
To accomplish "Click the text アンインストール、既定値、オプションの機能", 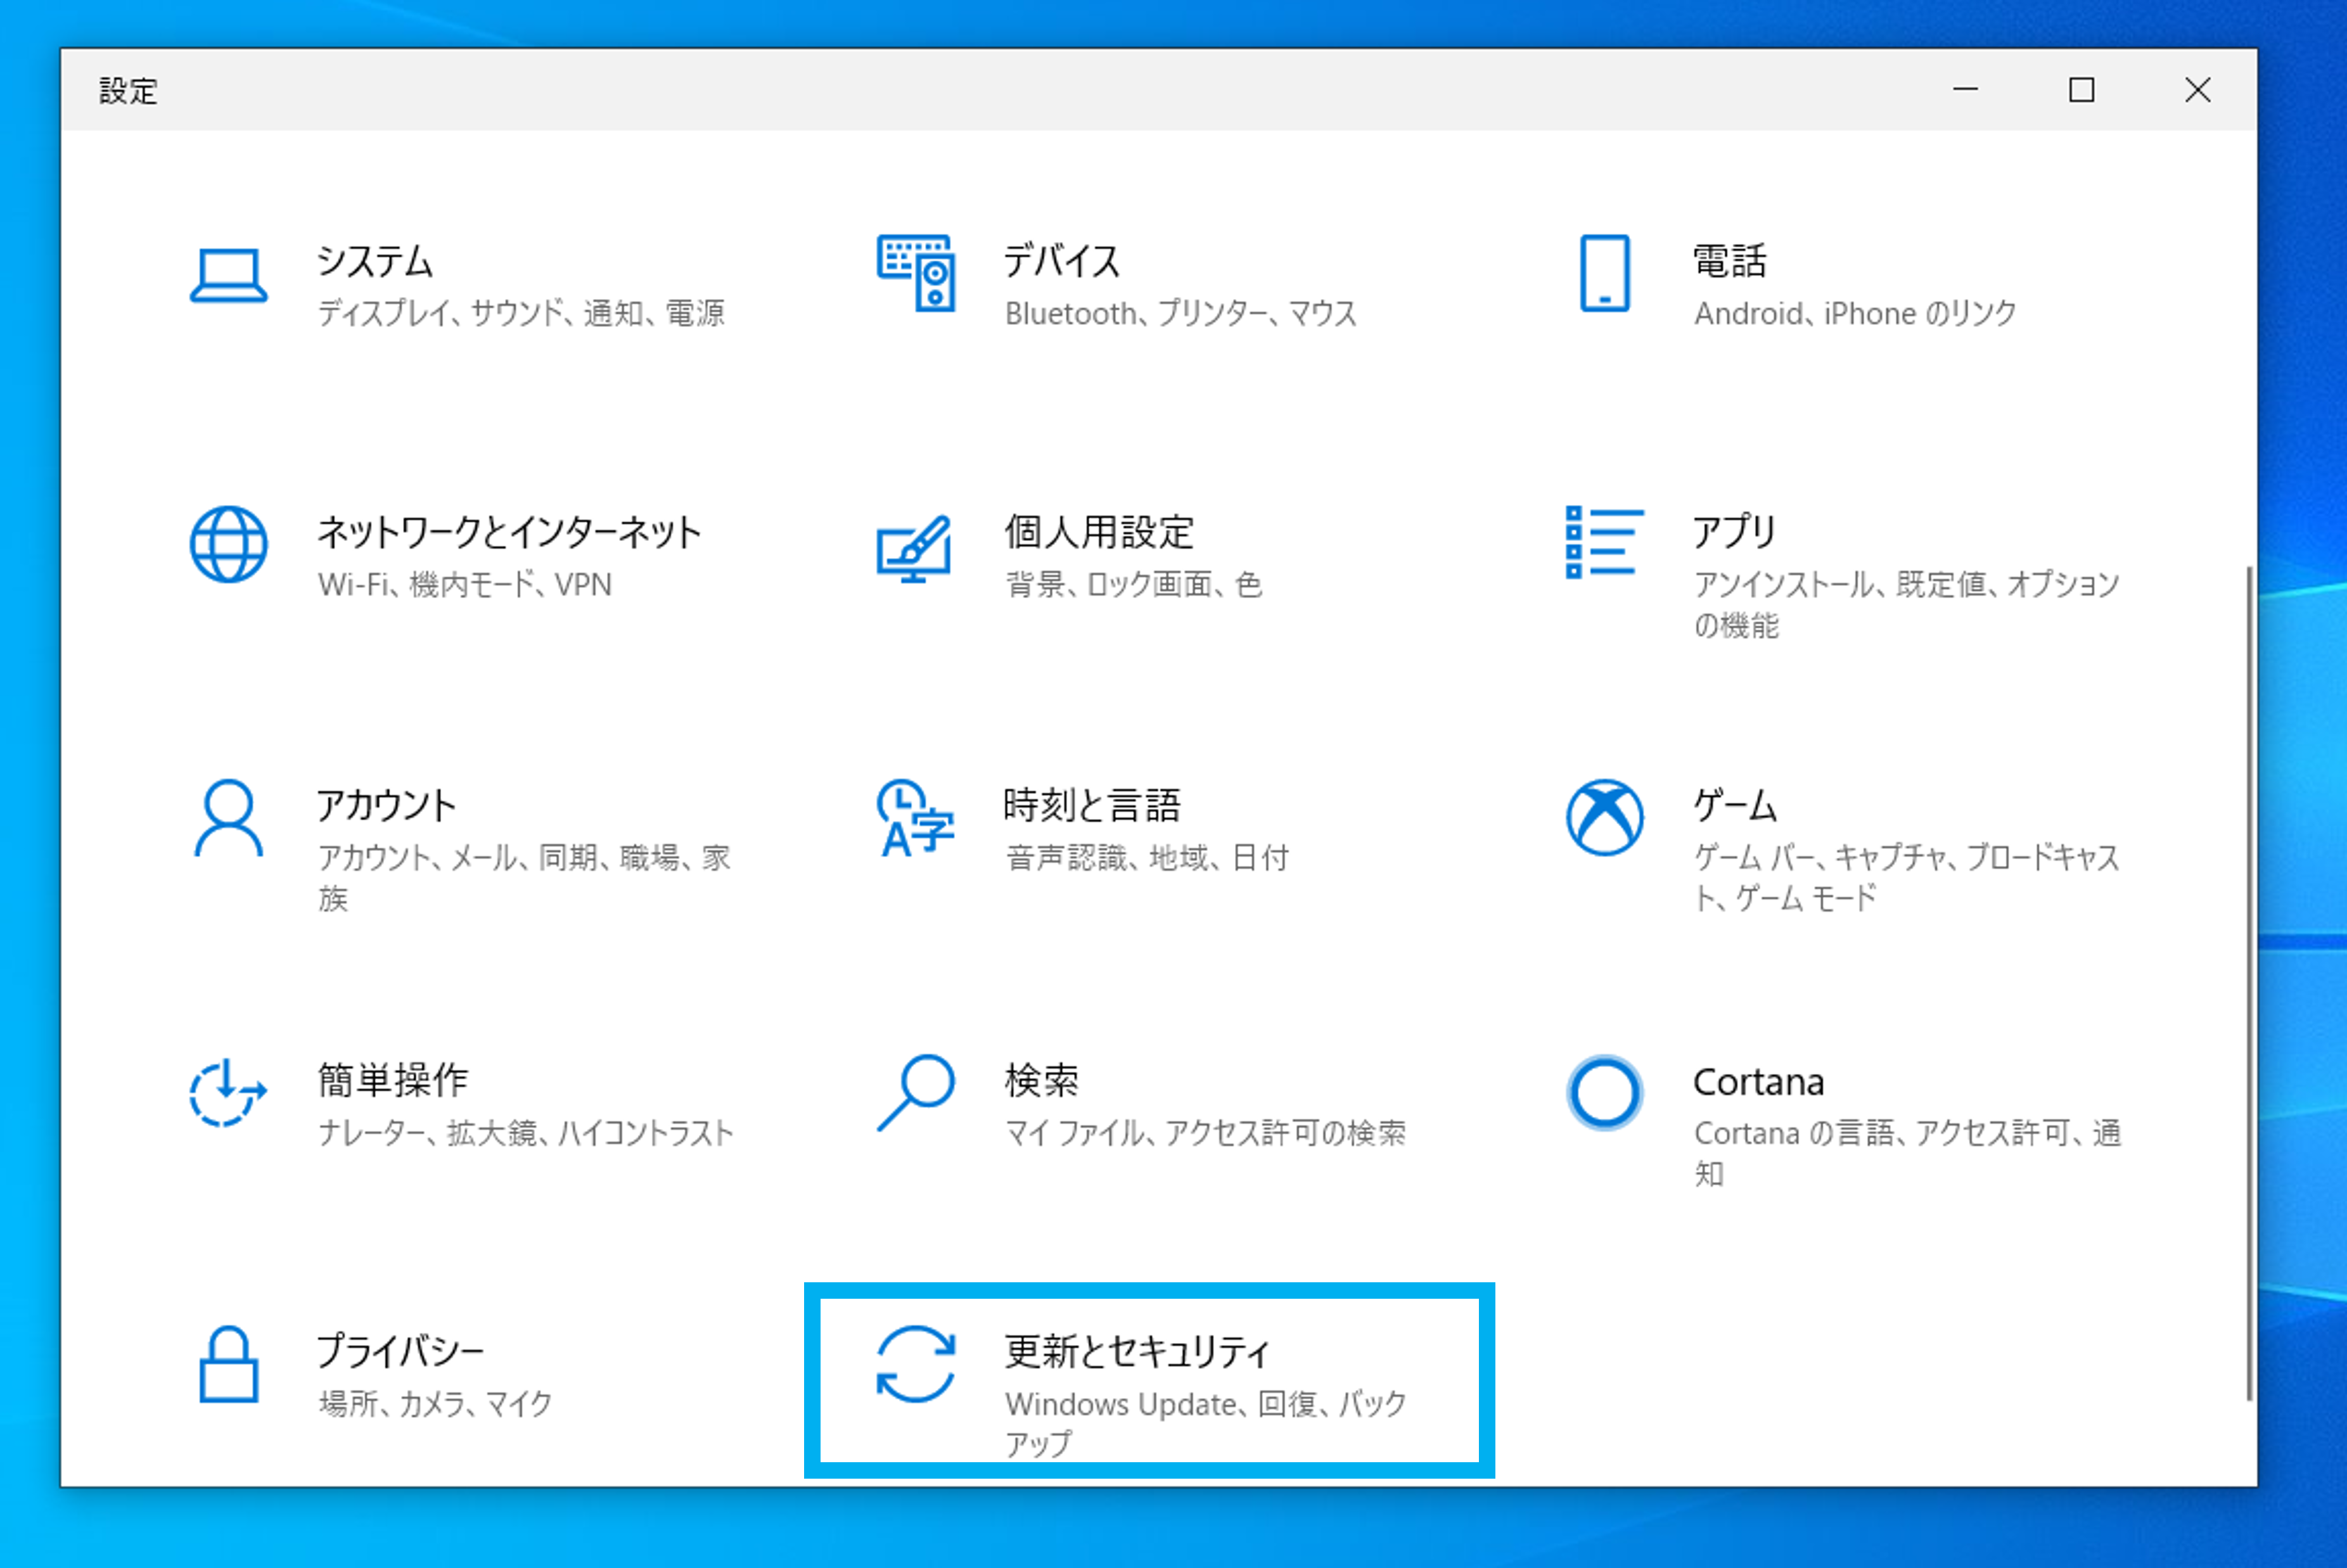I will pos(1906,605).
